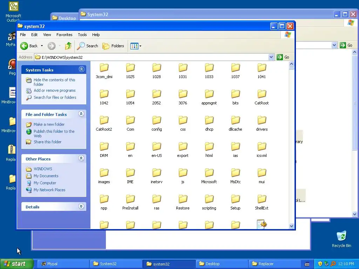The height and width of the screenshot is (269, 359).
Task: Click scroll down arrow of background System32 window
Action: tap(355, 214)
